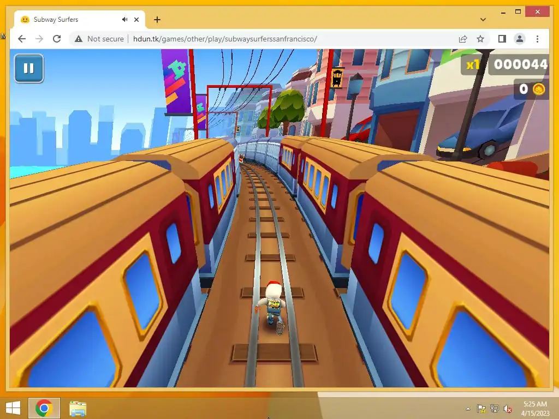Image resolution: width=559 pixels, height=419 pixels.
Task: Open the side panel
Action: pos(502,39)
